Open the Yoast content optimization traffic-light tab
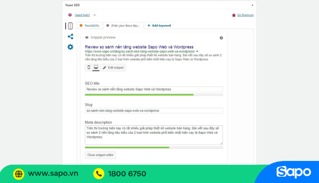The height and width of the screenshot is (183, 319). coord(70,26)
